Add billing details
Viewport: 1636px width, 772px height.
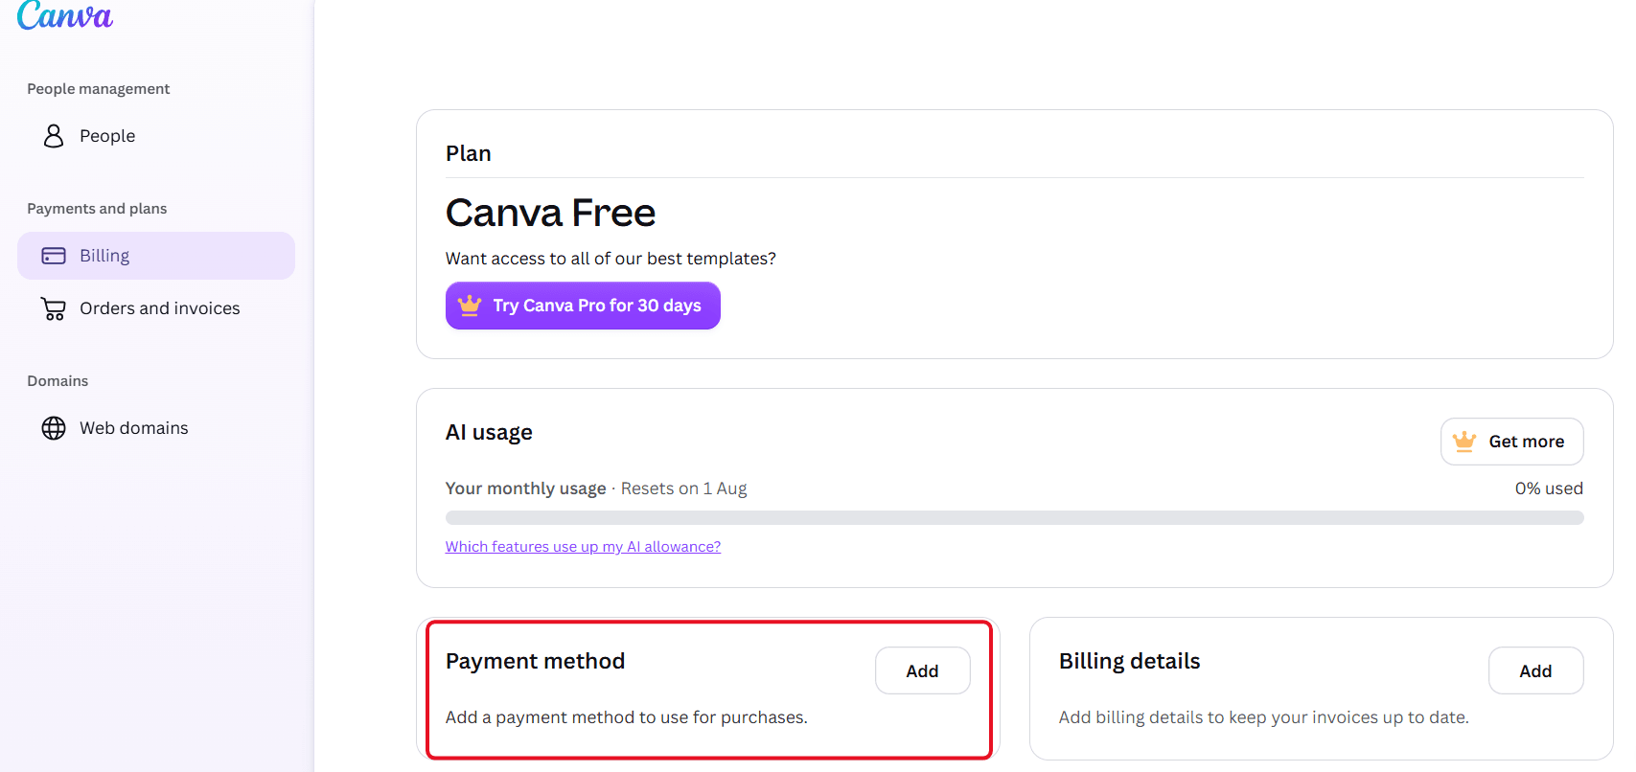point(1536,670)
